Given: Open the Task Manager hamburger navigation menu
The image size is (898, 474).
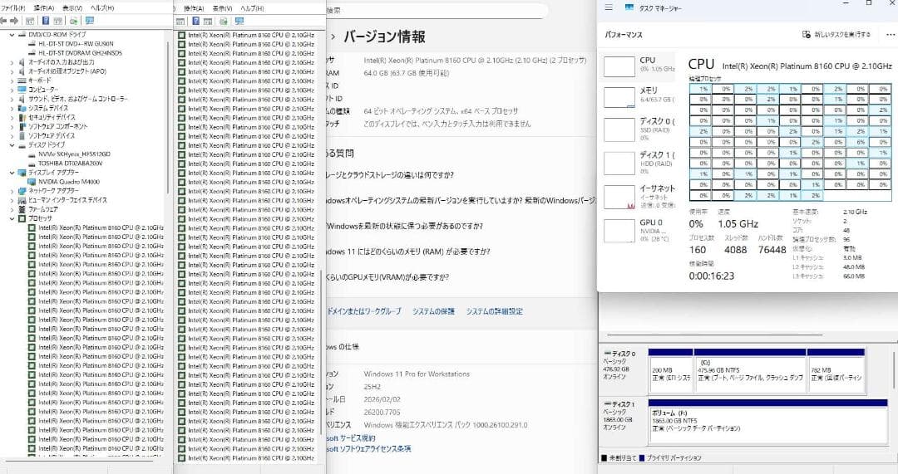Looking at the screenshot, I should (x=609, y=7).
